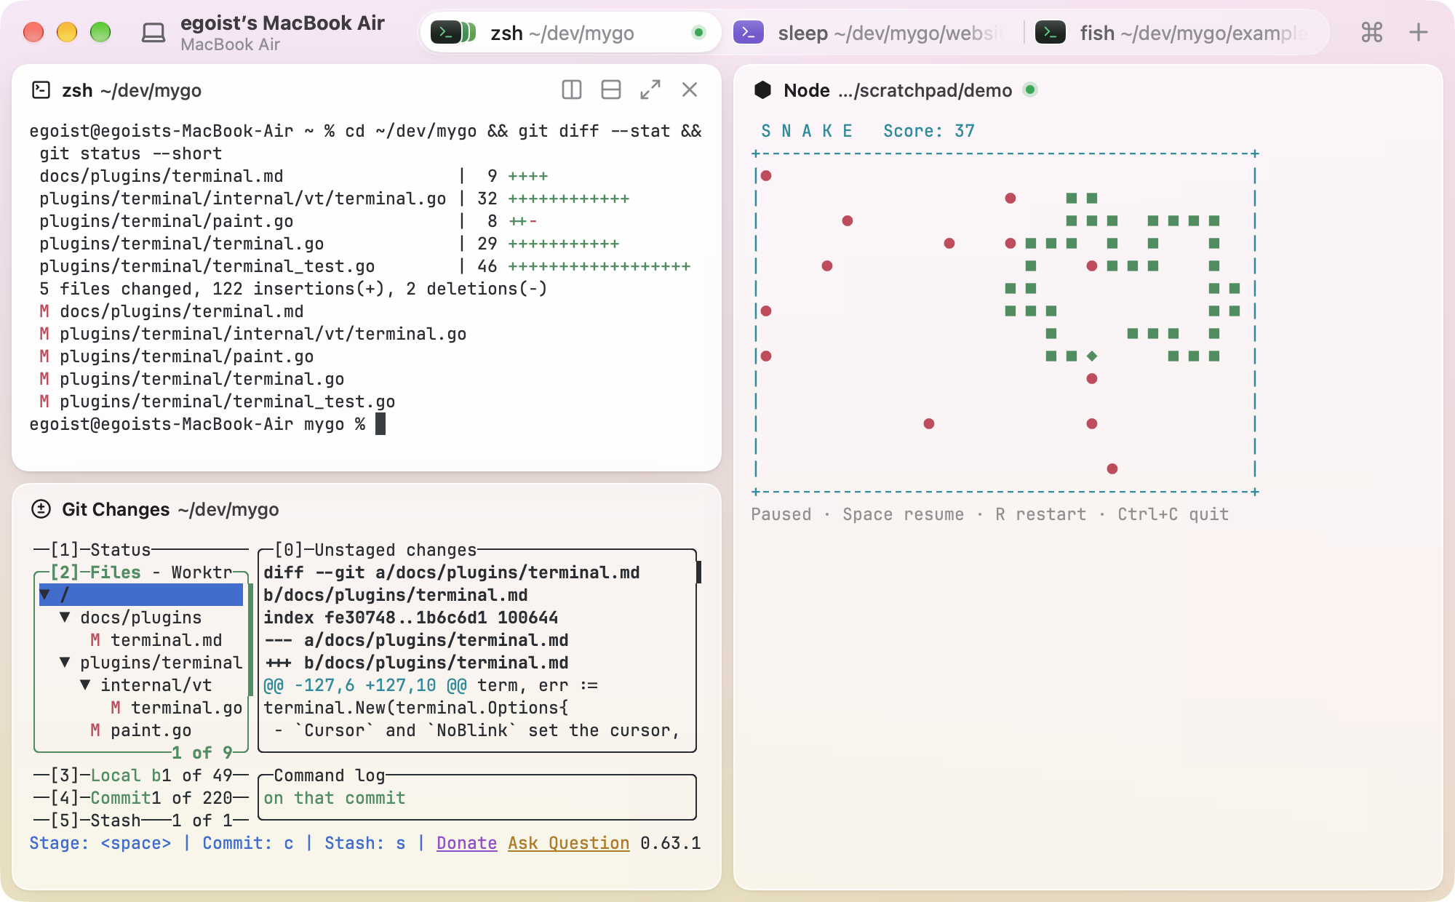Image resolution: width=1455 pixels, height=902 pixels.
Task: Select terminal.md in the Files tree
Action: point(167,640)
